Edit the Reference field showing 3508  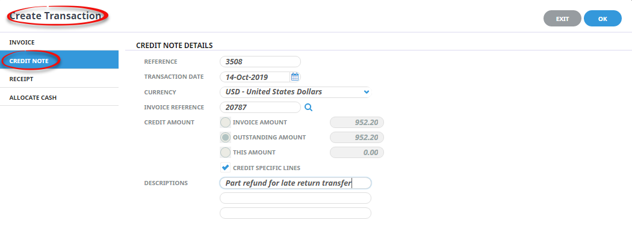[x=261, y=62]
